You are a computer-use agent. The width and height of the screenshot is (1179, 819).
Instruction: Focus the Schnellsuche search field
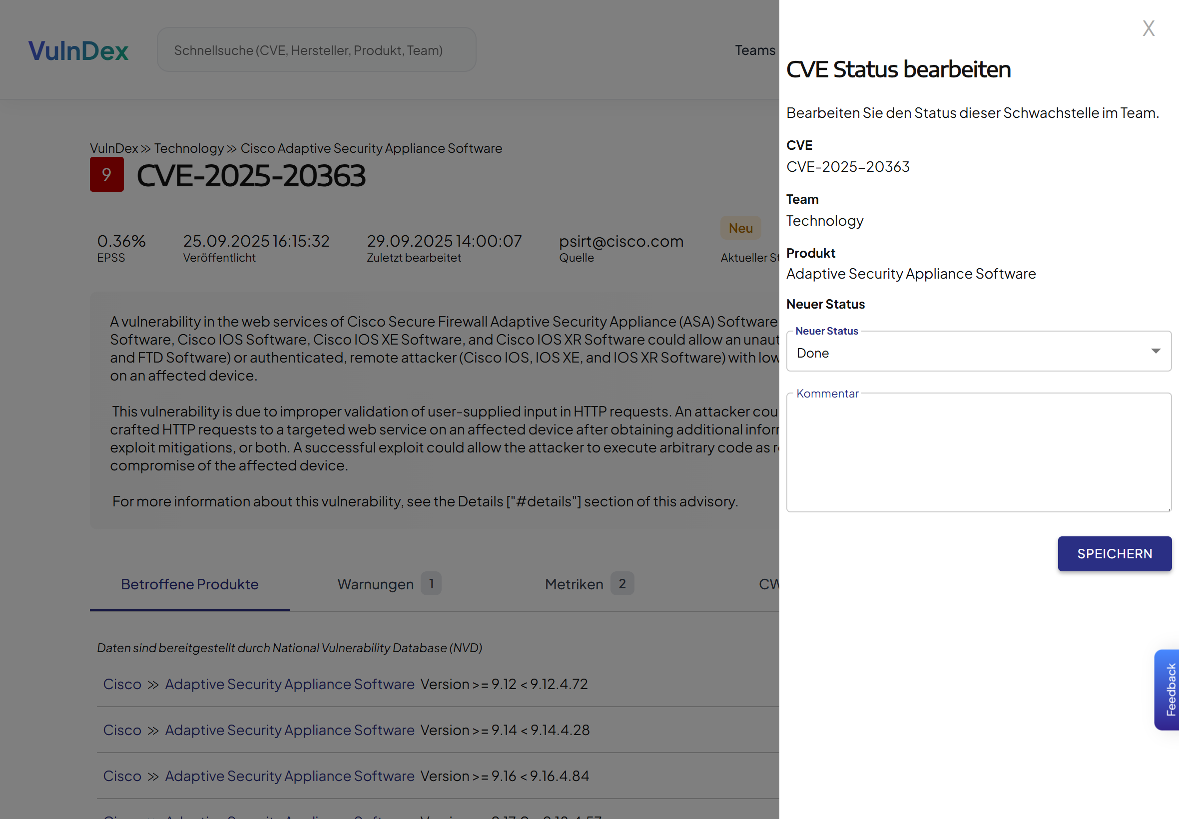click(316, 50)
